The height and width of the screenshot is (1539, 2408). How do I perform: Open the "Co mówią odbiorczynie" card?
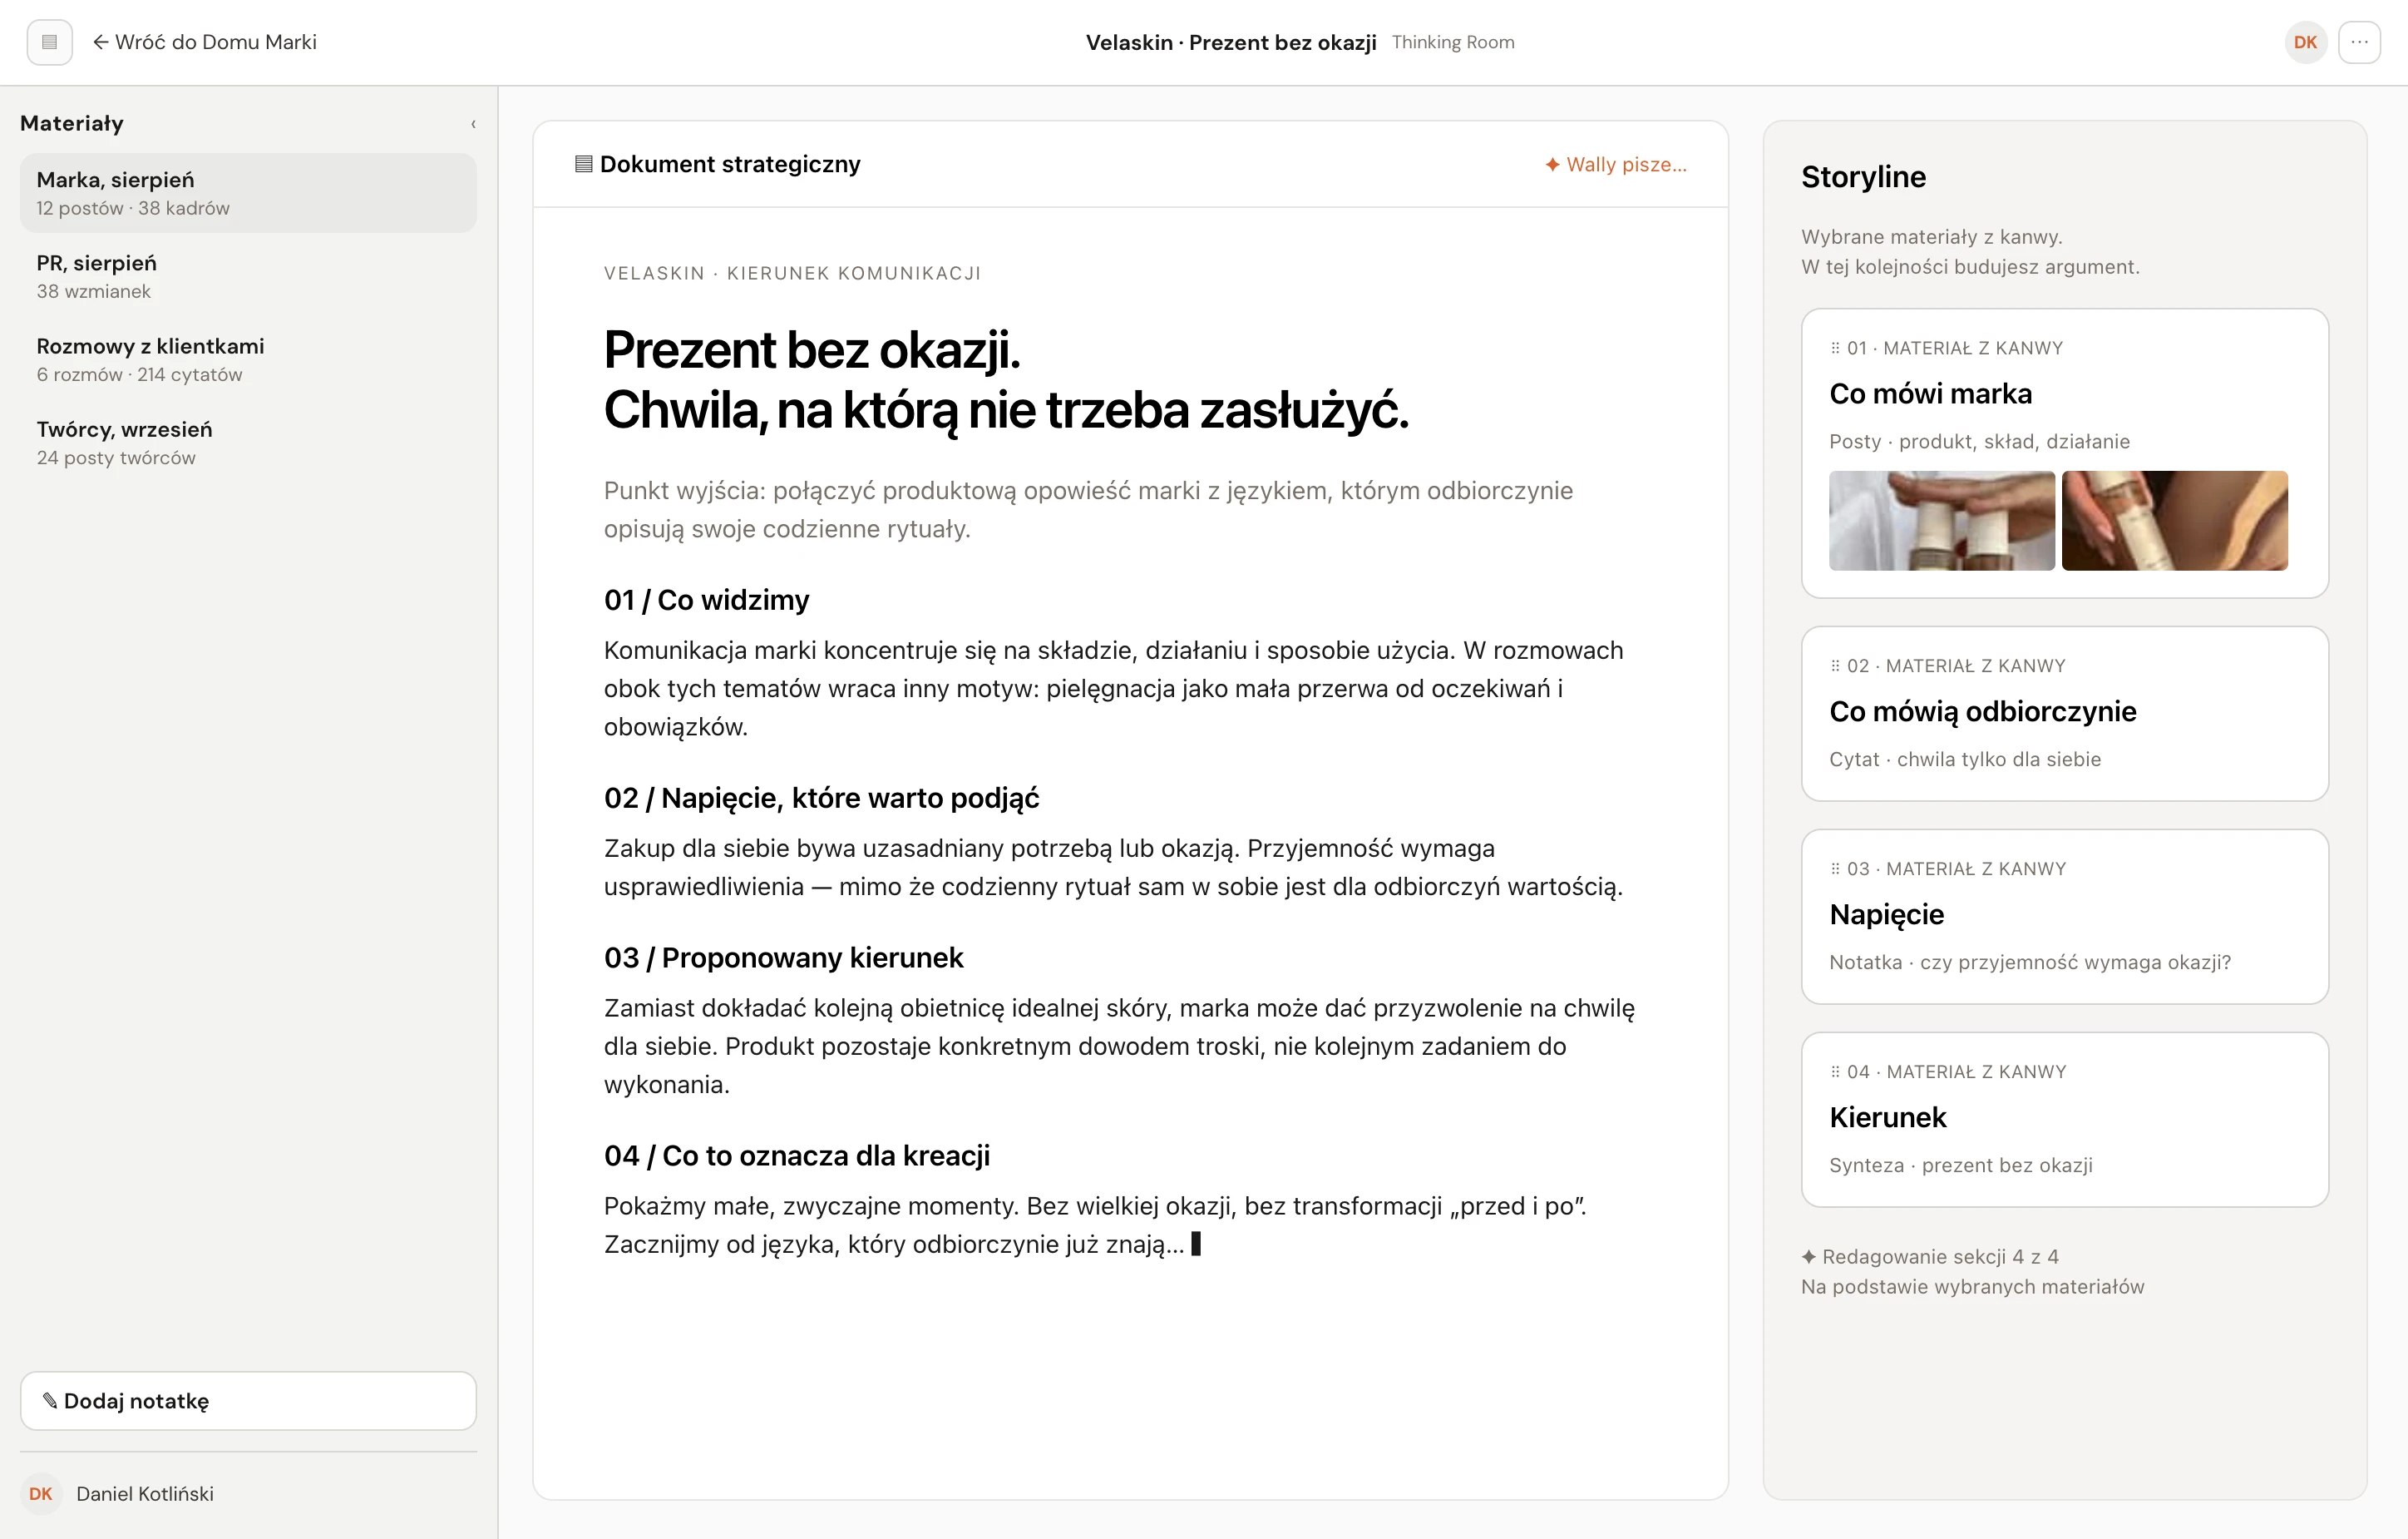click(x=2064, y=714)
